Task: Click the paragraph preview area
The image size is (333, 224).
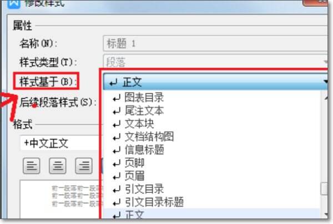Action: [60, 199]
